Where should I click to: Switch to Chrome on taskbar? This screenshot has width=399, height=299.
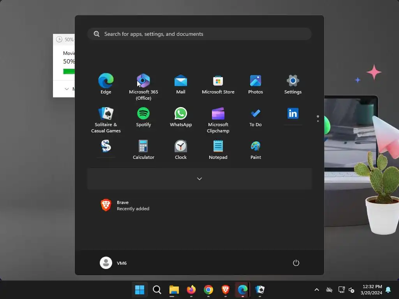[208, 290]
